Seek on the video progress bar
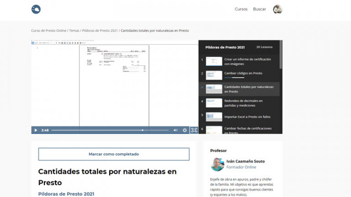351x197 pixels. click(110, 130)
